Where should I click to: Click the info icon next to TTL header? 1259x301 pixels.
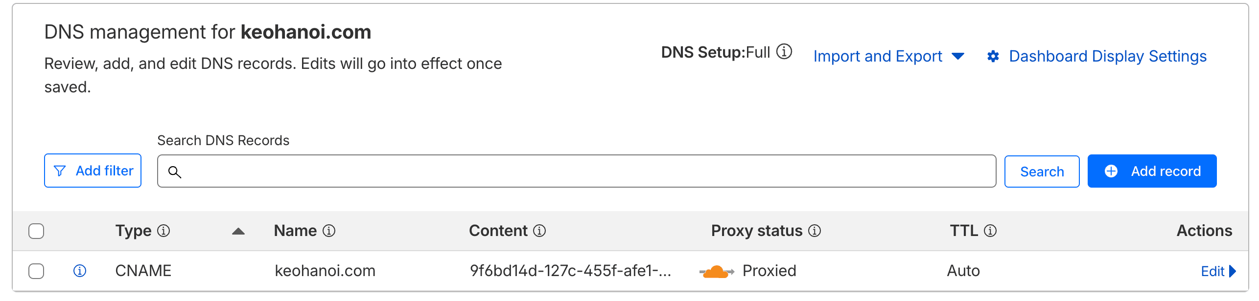pyautogui.click(x=991, y=231)
